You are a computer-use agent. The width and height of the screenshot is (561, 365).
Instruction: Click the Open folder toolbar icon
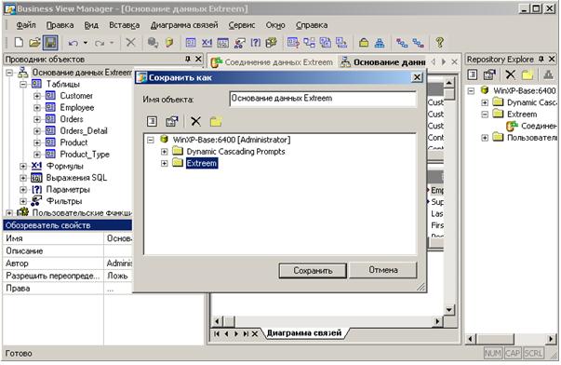tap(34, 43)
